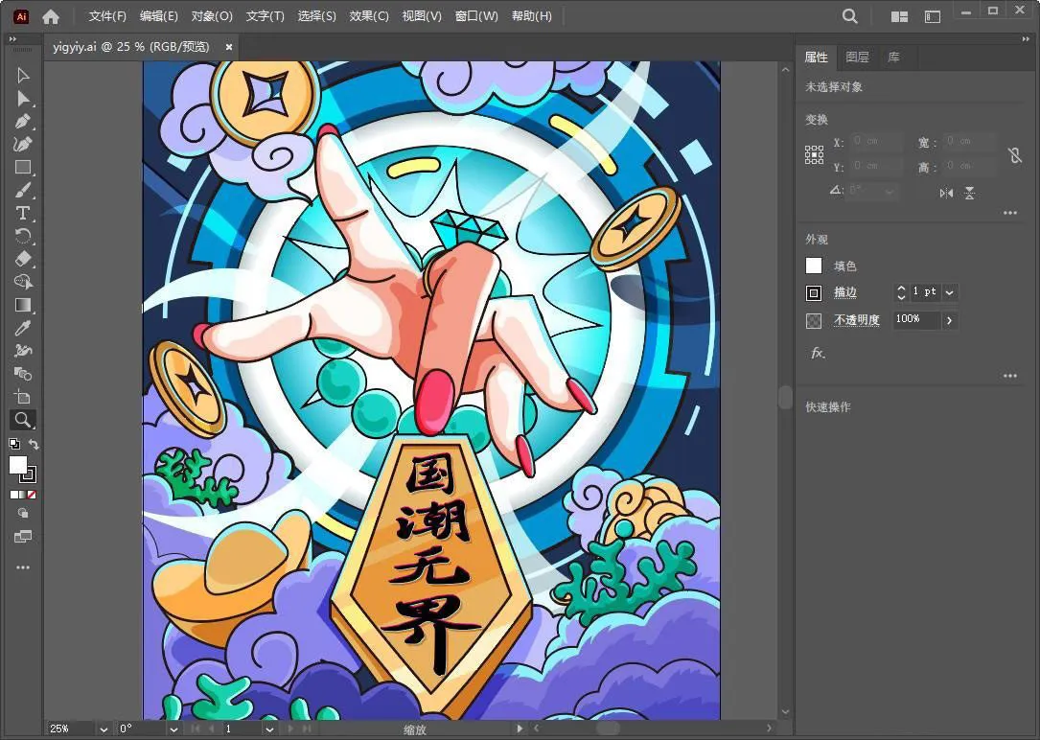Screen dimensions: 1040x740
Task: Choose the Eyedropper tool
Action: point(23,328)
